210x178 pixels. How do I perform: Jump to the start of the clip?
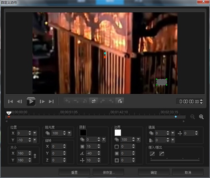(x=10, y=101)
